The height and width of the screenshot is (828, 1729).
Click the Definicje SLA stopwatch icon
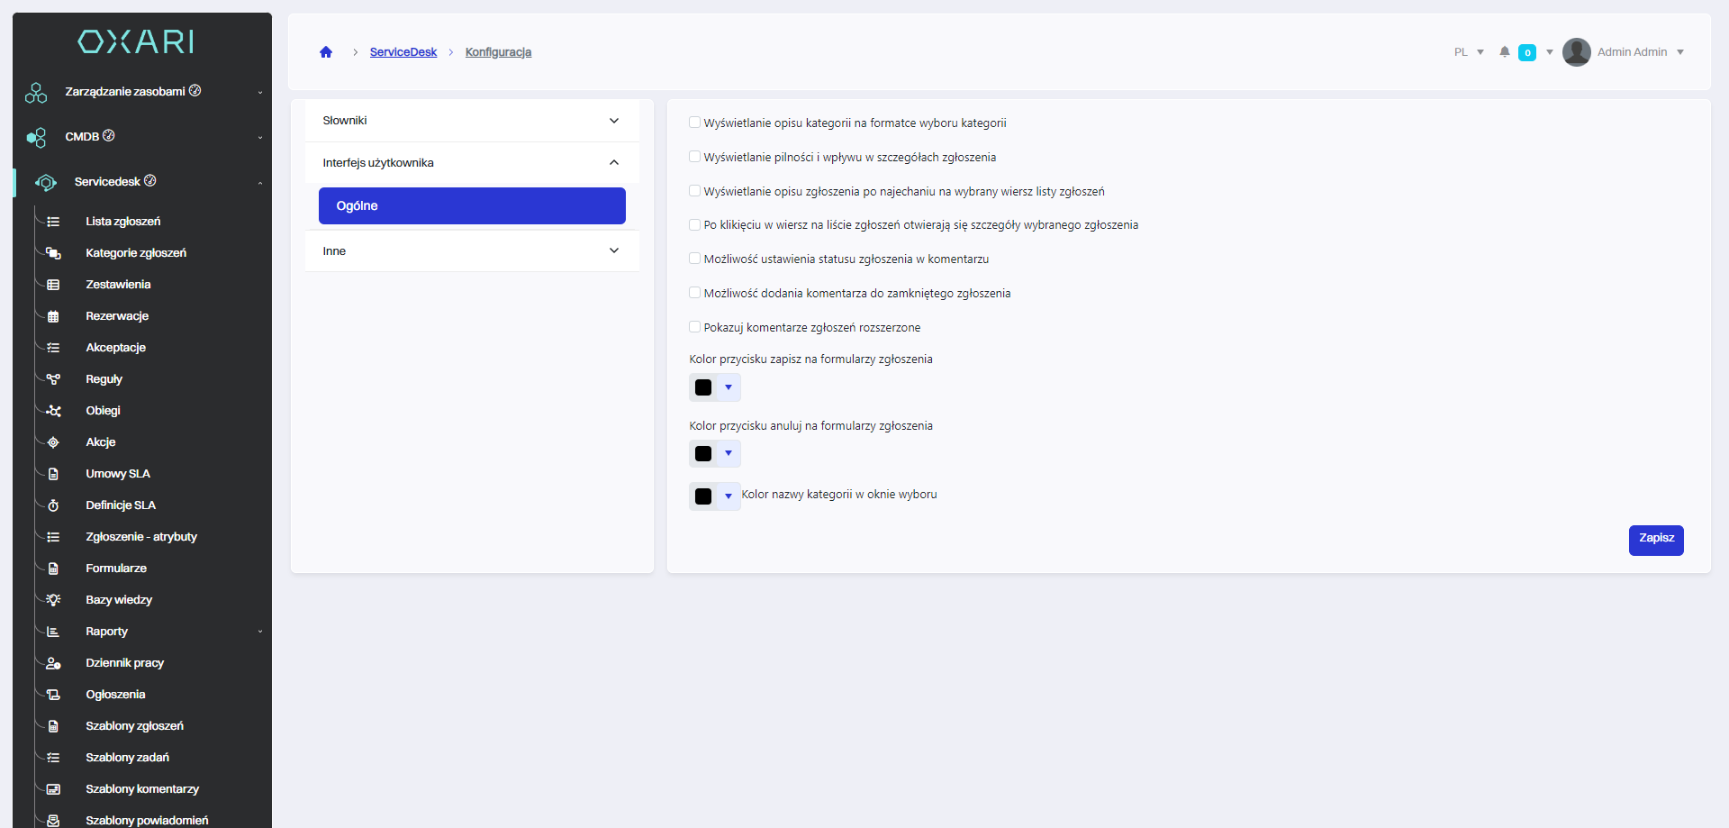(53, 505)
